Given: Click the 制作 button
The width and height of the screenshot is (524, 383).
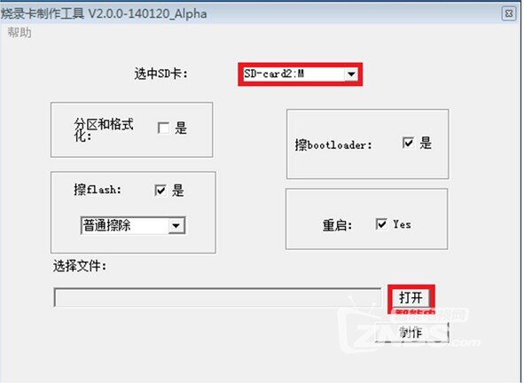Looking at the screenshot, I should pos(411,332).
